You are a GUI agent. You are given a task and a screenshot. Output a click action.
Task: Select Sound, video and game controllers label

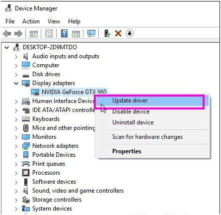click(x=78, y=191)
